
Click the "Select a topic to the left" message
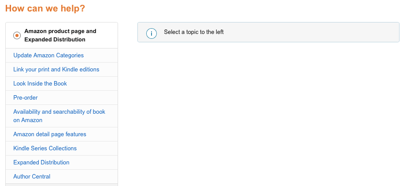[194, 32]
